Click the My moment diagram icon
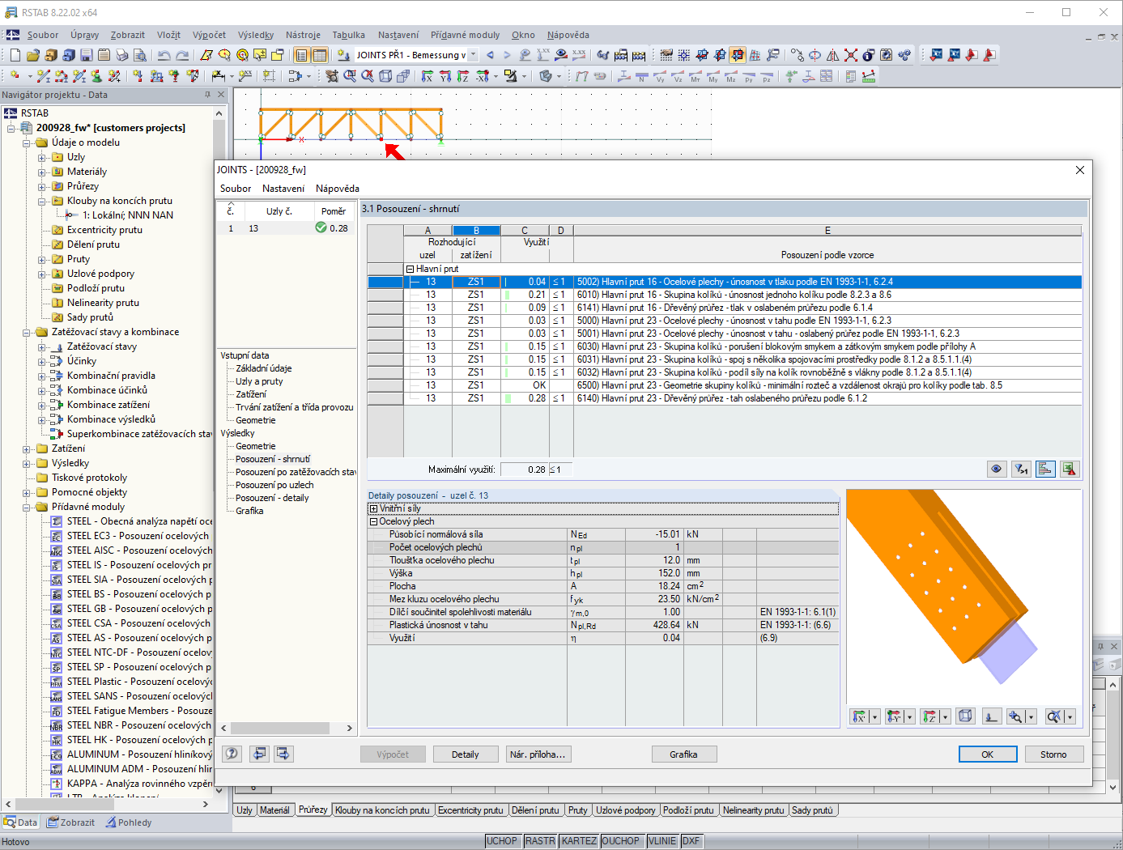 coord(713,76)
